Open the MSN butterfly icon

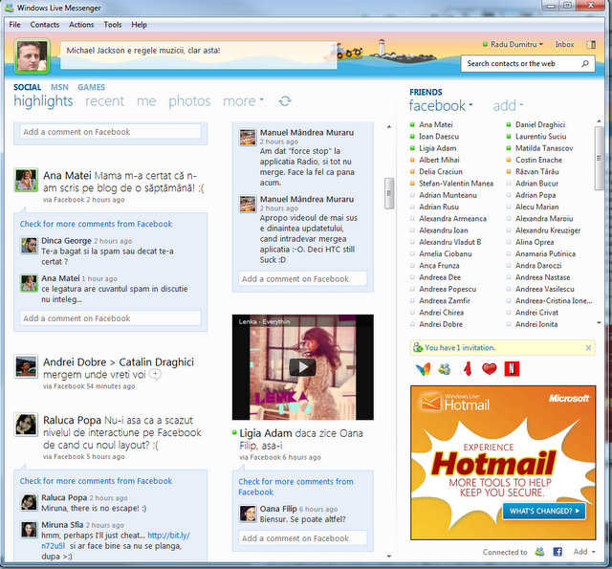click(x=423, y=369)
